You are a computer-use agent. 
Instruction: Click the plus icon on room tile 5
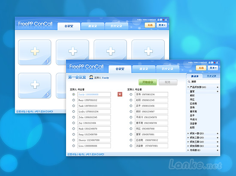point(35,85)
